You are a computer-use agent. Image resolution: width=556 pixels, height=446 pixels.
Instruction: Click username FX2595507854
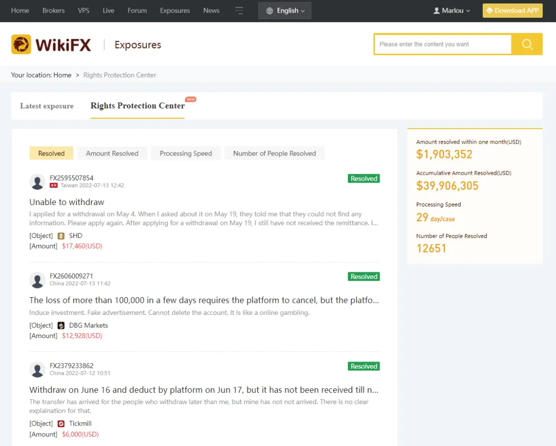click(72, 178)
